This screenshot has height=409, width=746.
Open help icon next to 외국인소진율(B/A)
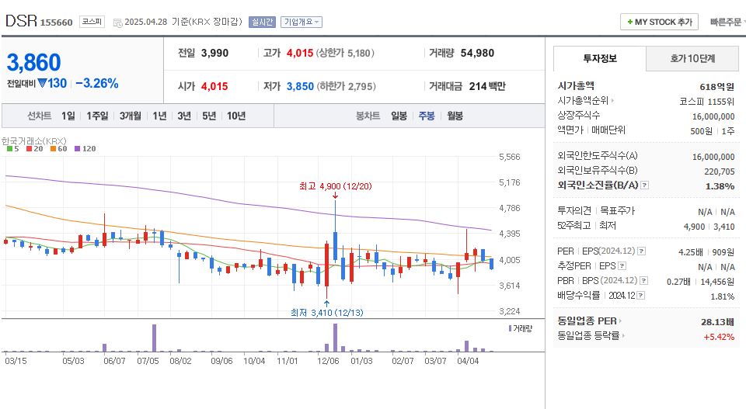click(x=645, y=185)
